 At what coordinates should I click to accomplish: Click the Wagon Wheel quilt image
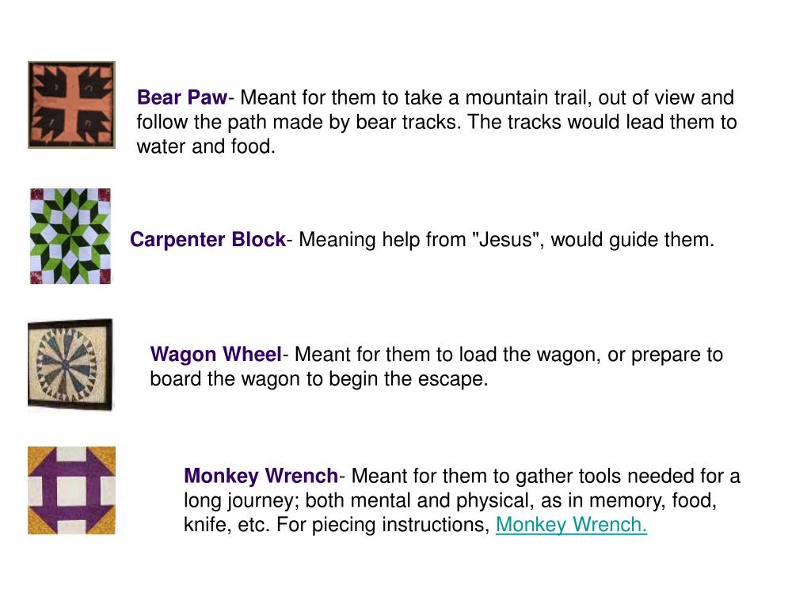70,365
